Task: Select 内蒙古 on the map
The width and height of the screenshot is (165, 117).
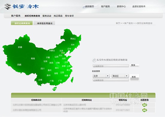Action: (52, 51)
